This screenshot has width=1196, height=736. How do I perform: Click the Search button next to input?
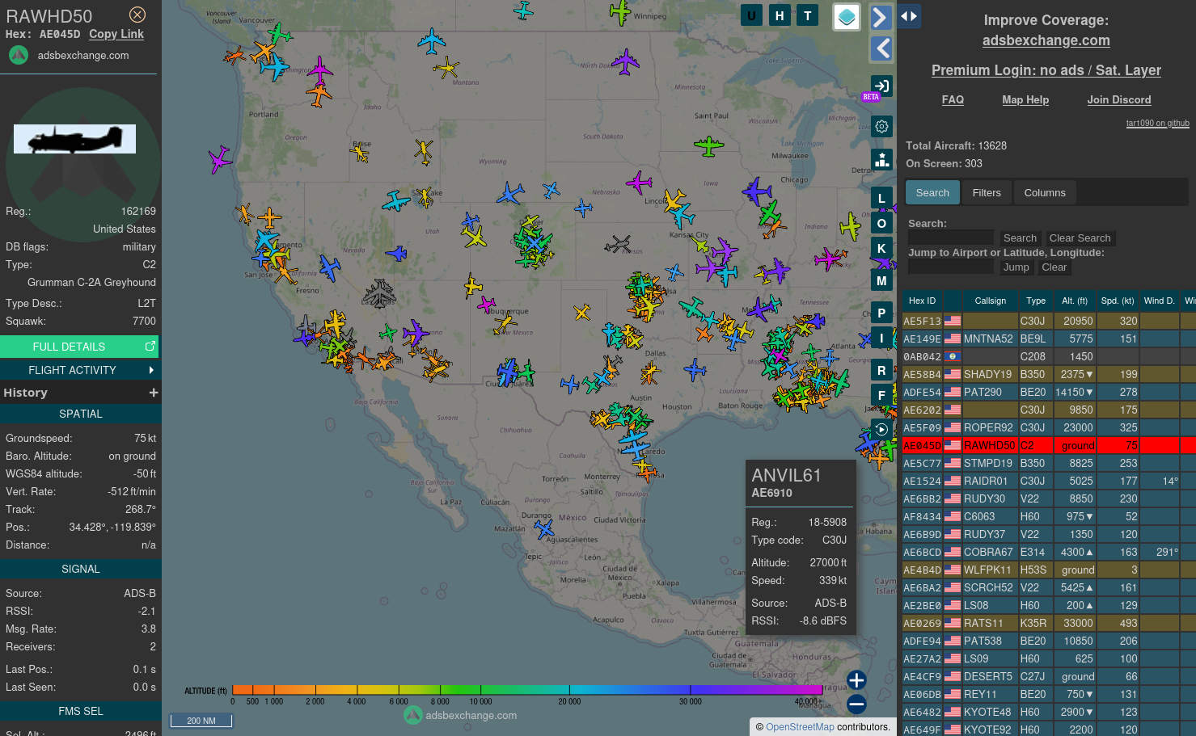(1020, 238)
